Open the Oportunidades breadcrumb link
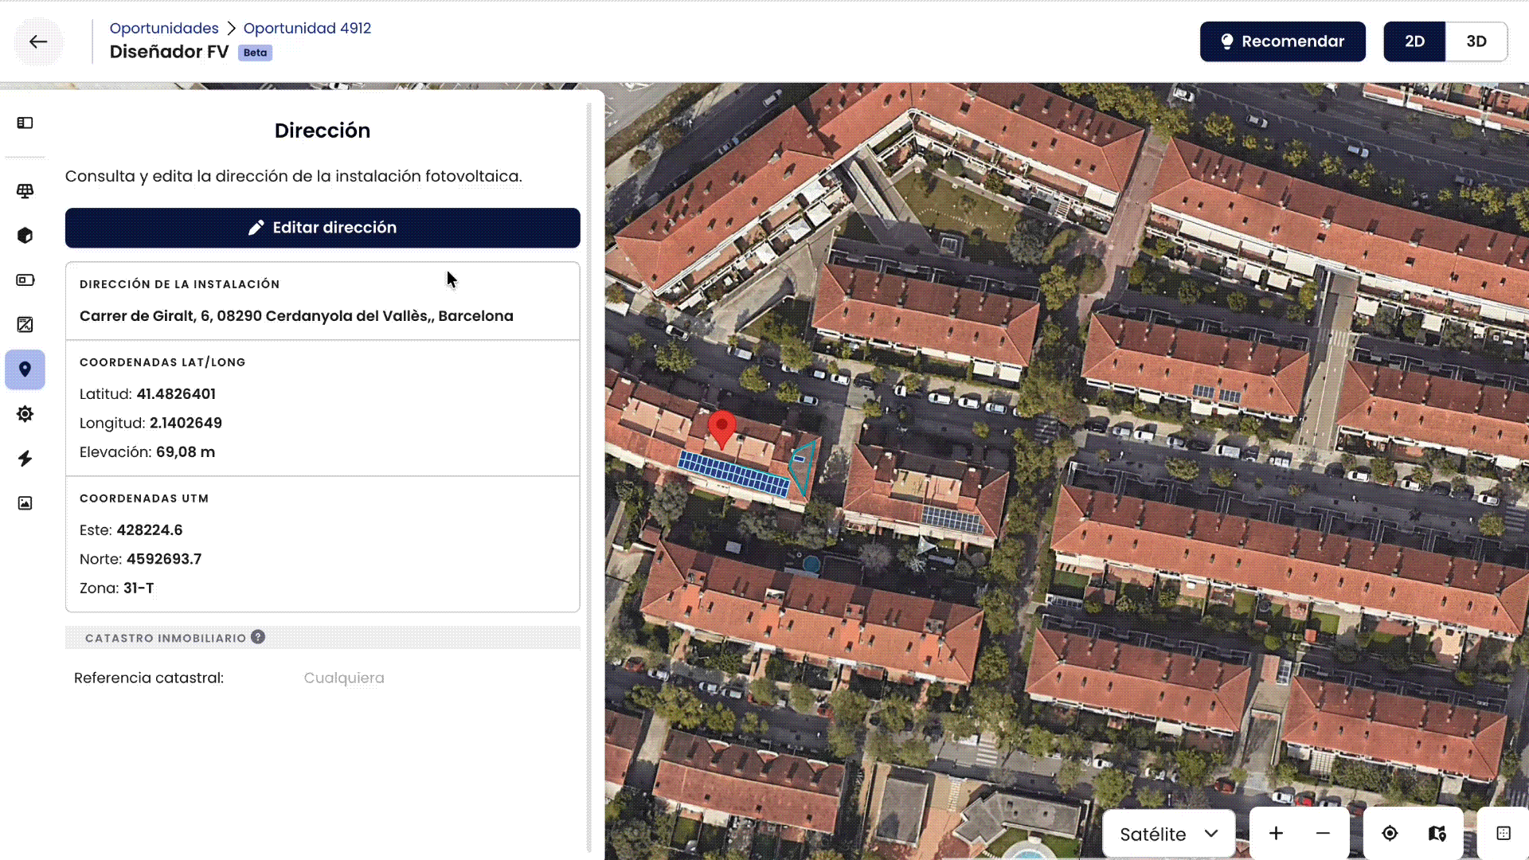Screen dimensions: 1529x860 [164, 28]
